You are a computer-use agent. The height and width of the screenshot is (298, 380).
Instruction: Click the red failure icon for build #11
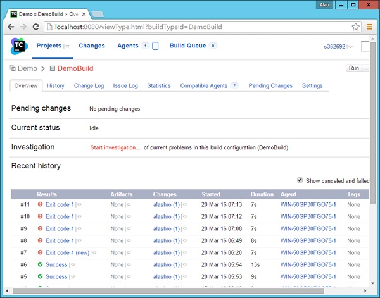tap(40, 205)
